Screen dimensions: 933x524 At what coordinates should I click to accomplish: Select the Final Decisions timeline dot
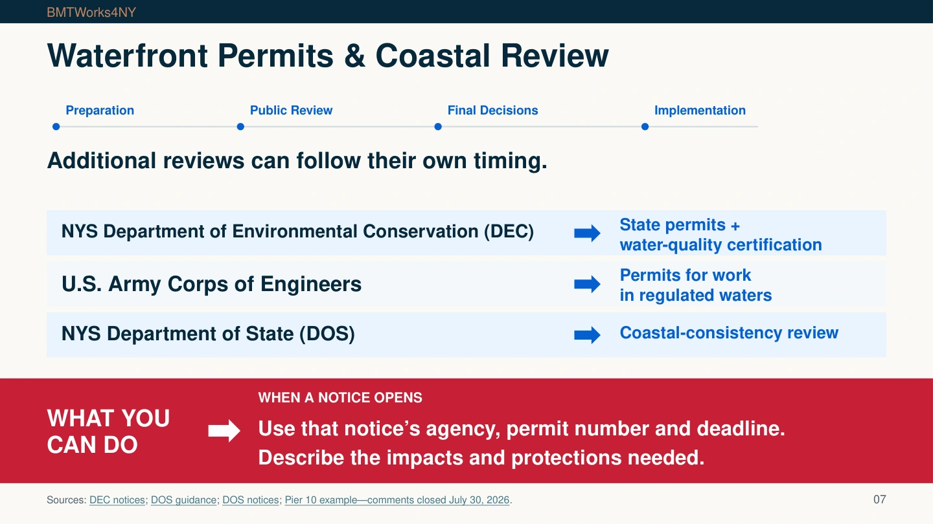438,127
